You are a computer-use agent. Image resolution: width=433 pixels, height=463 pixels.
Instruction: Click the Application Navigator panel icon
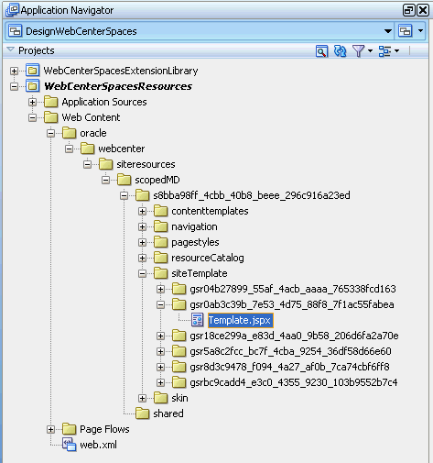click(x=13, y=10)
